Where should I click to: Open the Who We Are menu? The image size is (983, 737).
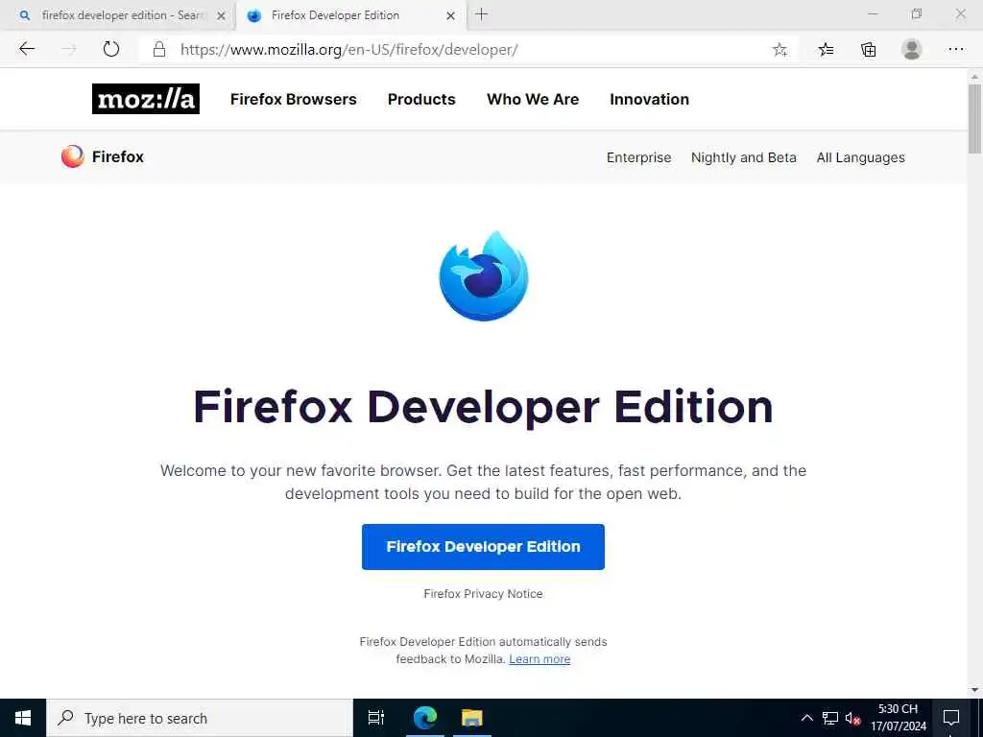tap(533, 99)
